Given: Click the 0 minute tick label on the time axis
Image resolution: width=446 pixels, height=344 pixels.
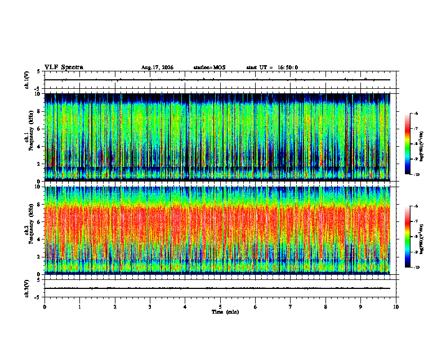Looking at the screenshot, I should click(x=44, y=307).
